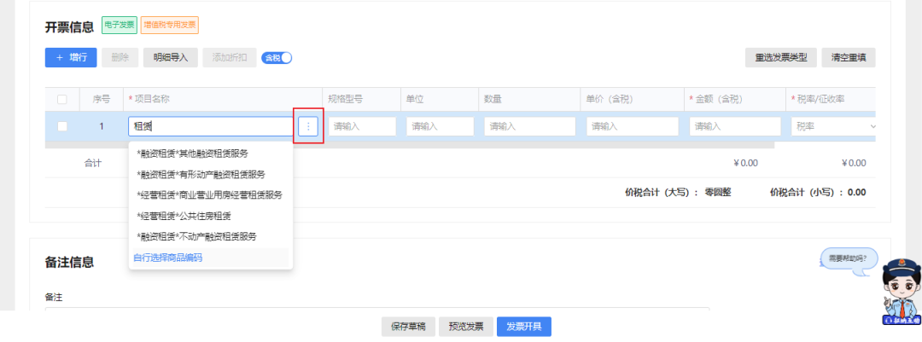
Task: Click 重选发票类型 button
Action: coord(781,58)
